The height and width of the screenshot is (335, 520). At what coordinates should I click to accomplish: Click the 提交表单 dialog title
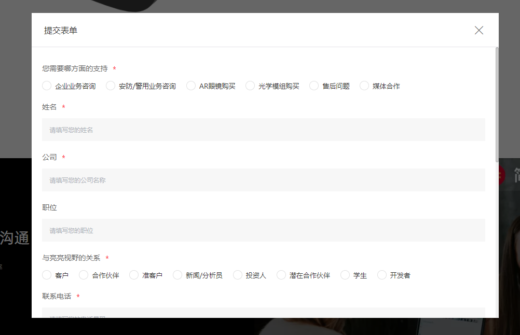pos(61,31)
